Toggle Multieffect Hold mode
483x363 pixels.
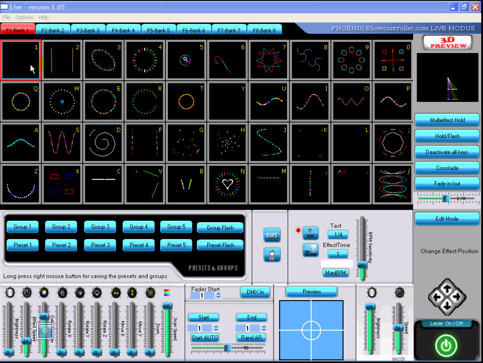pos(447,120)
